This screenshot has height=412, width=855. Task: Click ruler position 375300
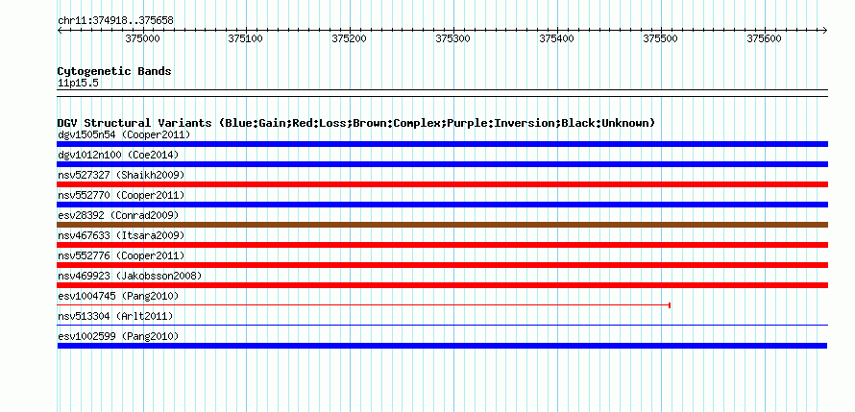coord(453,38)
